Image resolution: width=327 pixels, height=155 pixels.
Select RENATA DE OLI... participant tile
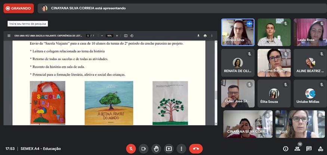pos(238,63)
